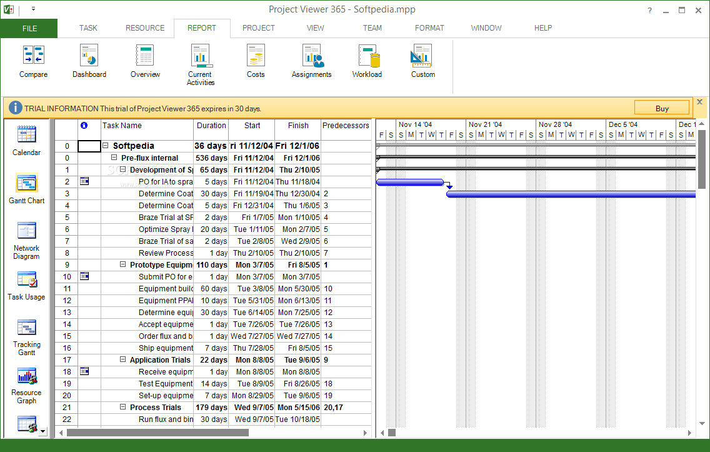Screen dimensions: 710x452
Task: Click the Buy button
Action: (x=661, y=108)
